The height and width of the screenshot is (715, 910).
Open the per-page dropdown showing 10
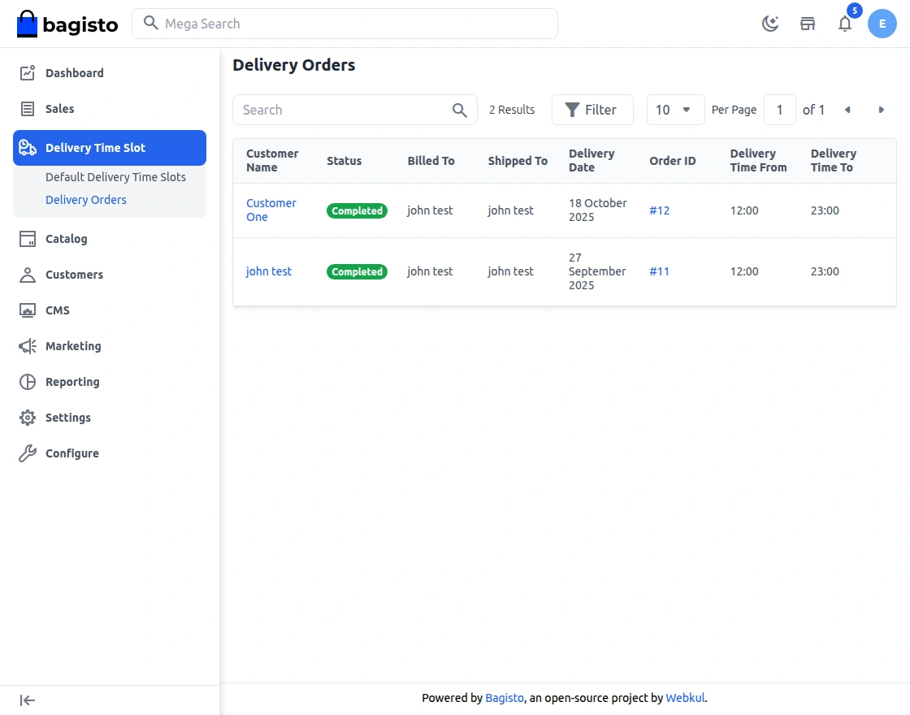(675, 109)
